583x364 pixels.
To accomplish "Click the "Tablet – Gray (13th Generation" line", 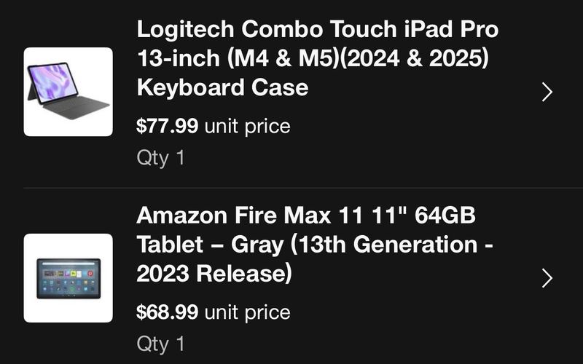I will click(x=307, y=245).
